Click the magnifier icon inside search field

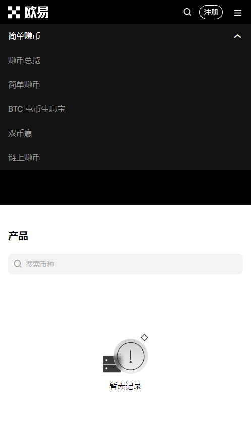pyautogui.click(x=18, y=264)
